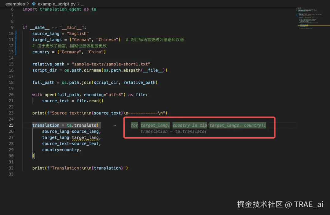330x215 pixels.
Task: Click the green zip() highlight in the suggestion
Action: (x=203, y=125)
